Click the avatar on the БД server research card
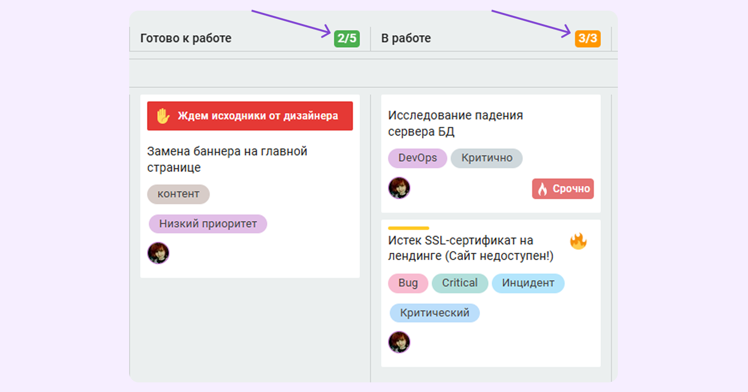 399,188
